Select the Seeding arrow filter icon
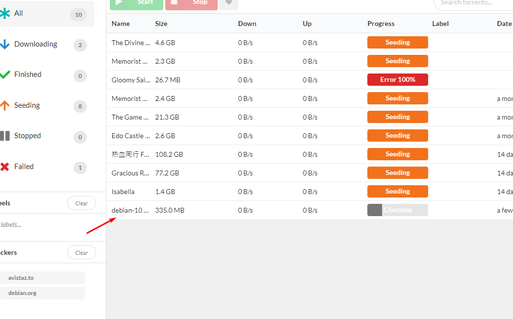This screenshot has height=319, width=513. (x=5, y=105)
